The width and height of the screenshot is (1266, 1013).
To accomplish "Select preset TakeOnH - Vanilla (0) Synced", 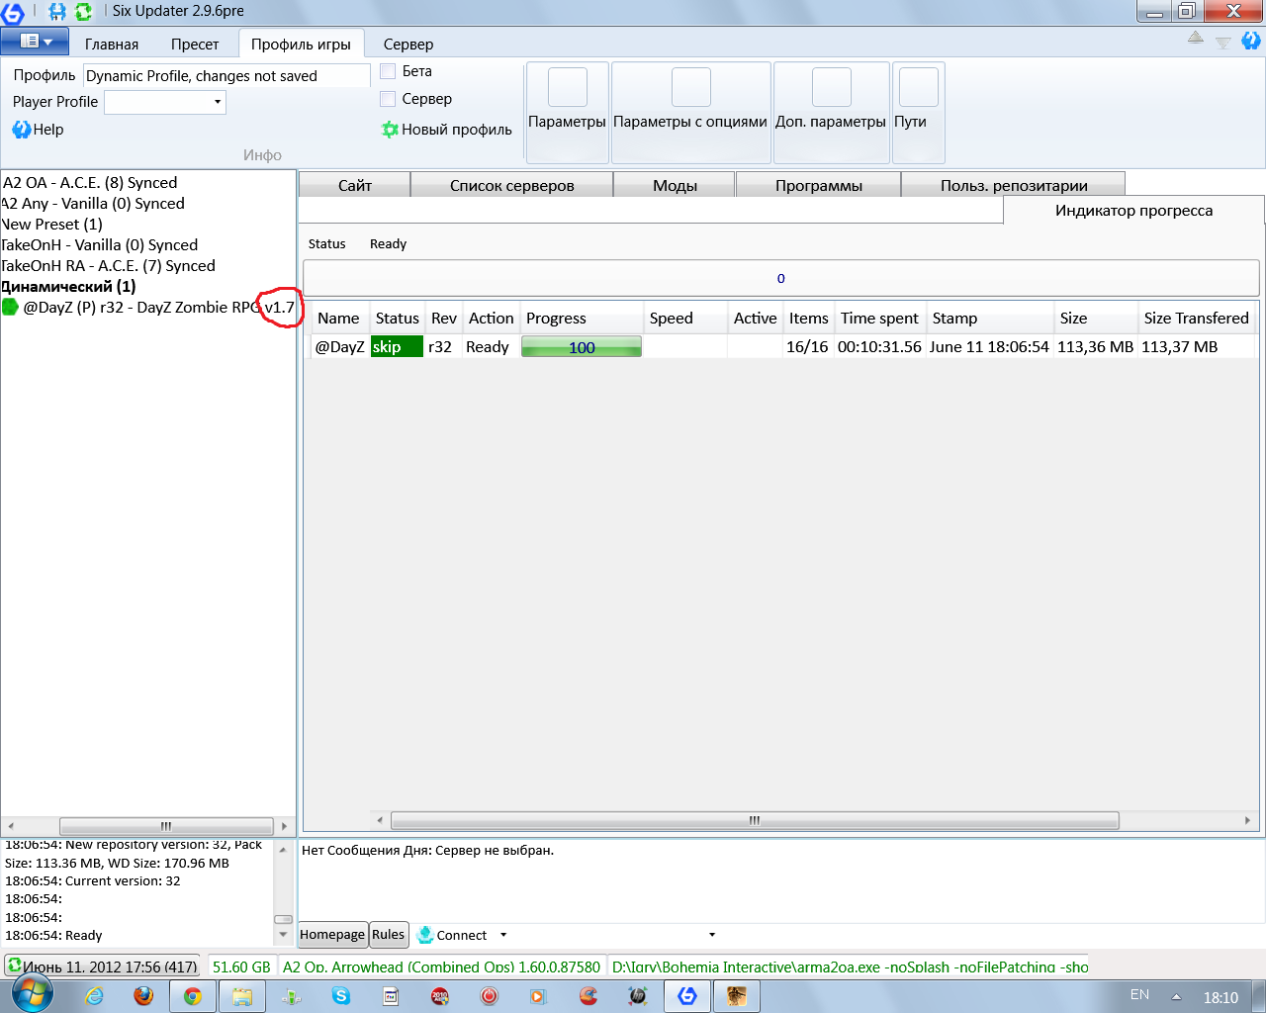I will tap(100, 245).
